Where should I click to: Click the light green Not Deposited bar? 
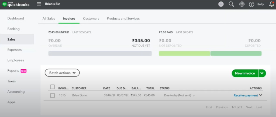[x=184, y=53]
